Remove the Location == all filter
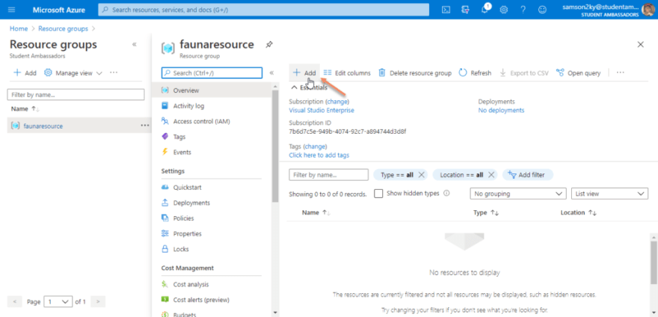The height and width of the screenshot is (317, 658). coord(492,175)
